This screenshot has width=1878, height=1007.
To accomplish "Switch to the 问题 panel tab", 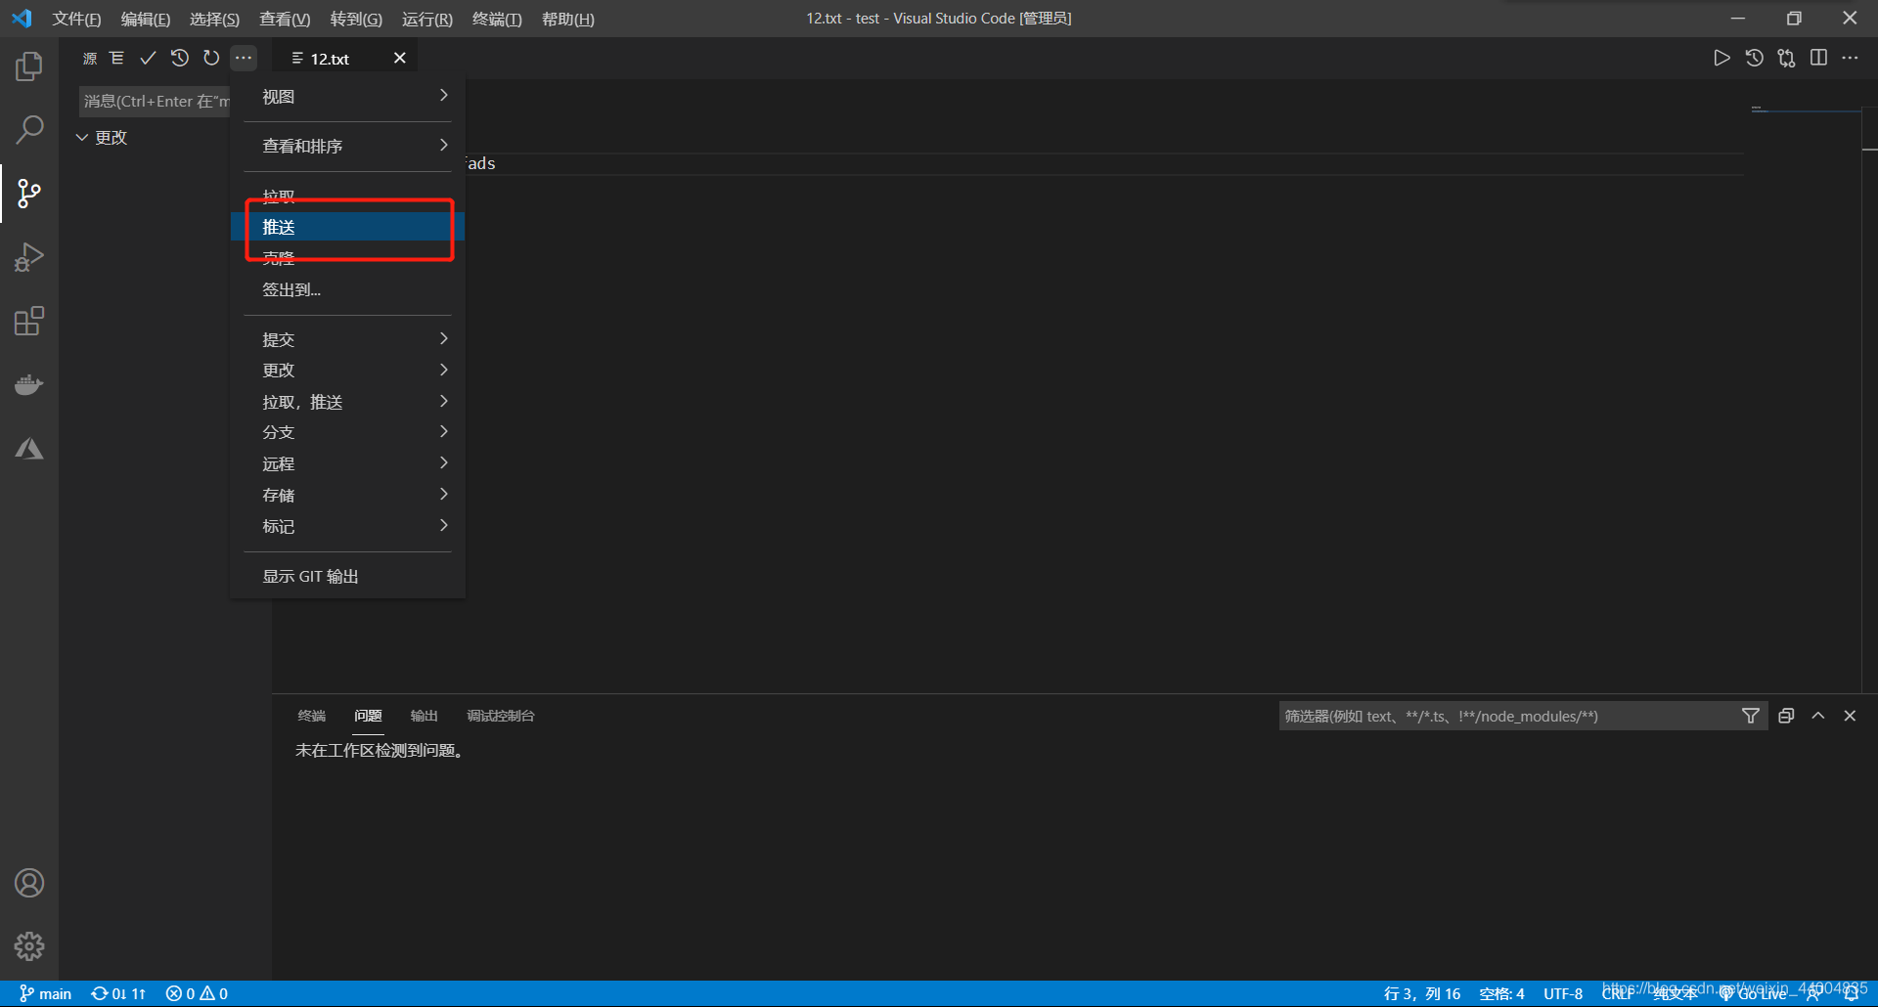I will coord(368,716).
